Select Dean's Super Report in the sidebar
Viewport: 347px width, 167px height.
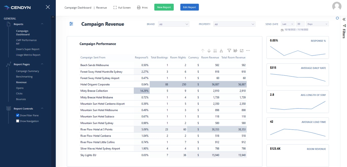click(28, 49)
